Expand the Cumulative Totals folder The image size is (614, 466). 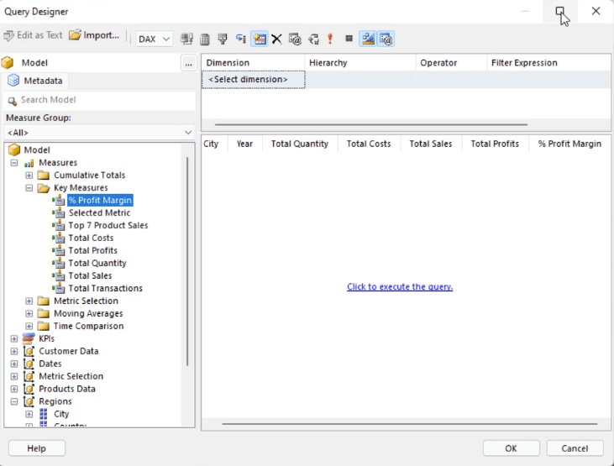point(29,175)
